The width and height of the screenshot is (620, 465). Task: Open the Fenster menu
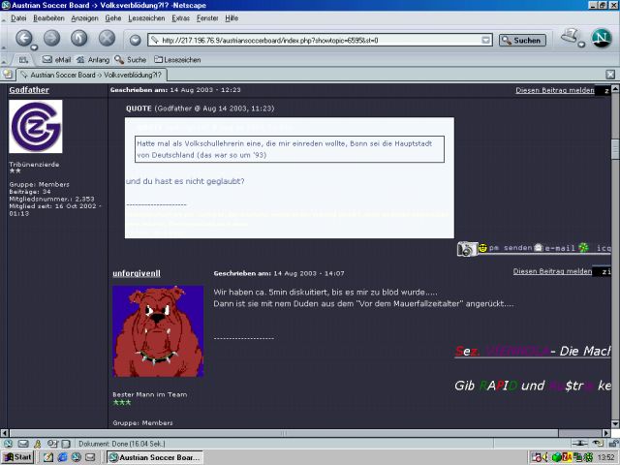[207, 18]
